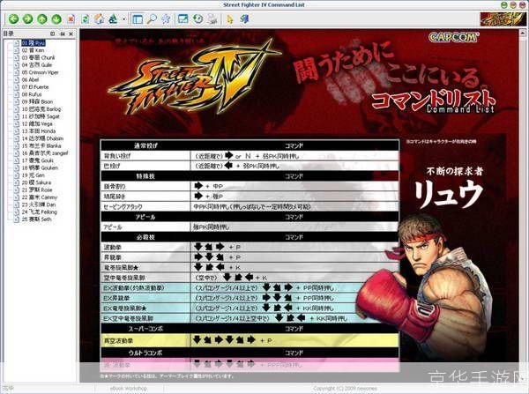Select 20 Sakura in the contents list
This screenshot has height=394, width=529.
click(36, 182)
